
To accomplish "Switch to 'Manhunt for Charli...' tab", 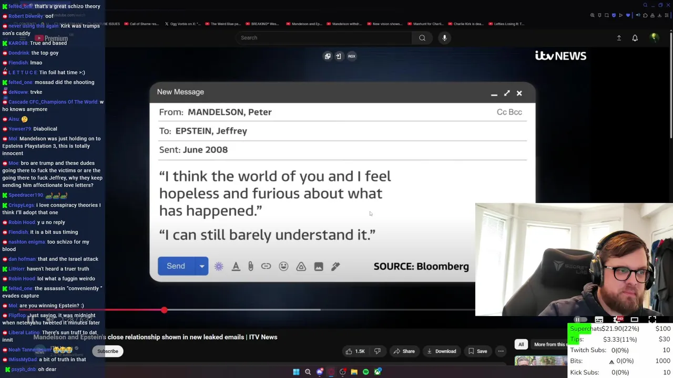I will pos(425,24).
